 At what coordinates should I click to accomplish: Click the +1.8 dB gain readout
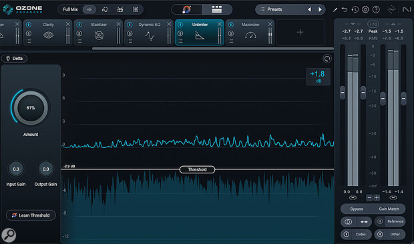[318, 77]
